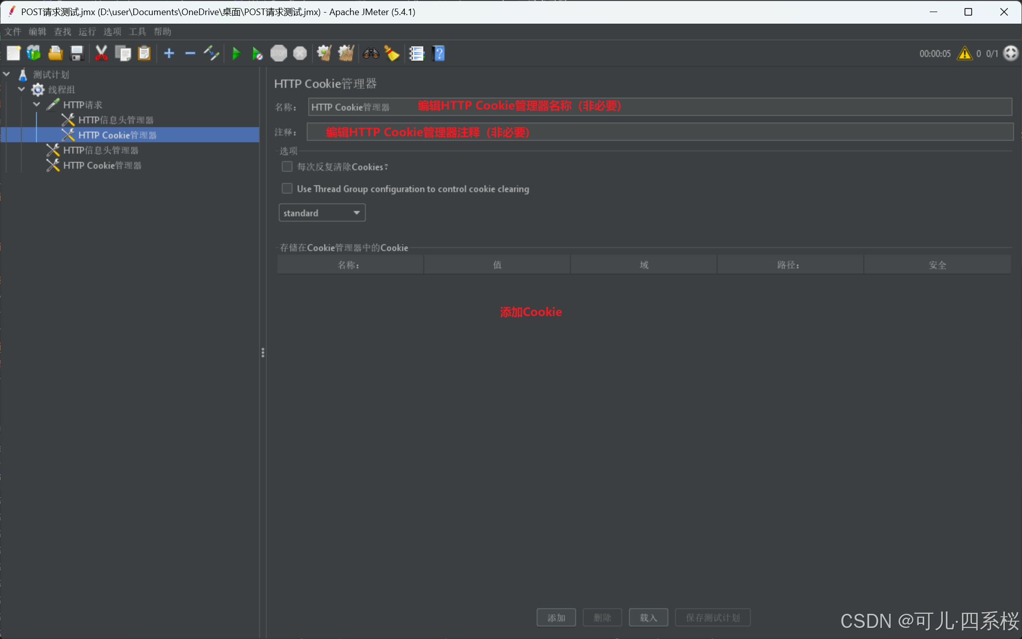Viewport: 1022px width, 639px height.
Task: Enable clear Cookies each iteration checkbox
Action: (x=287, y=167)
